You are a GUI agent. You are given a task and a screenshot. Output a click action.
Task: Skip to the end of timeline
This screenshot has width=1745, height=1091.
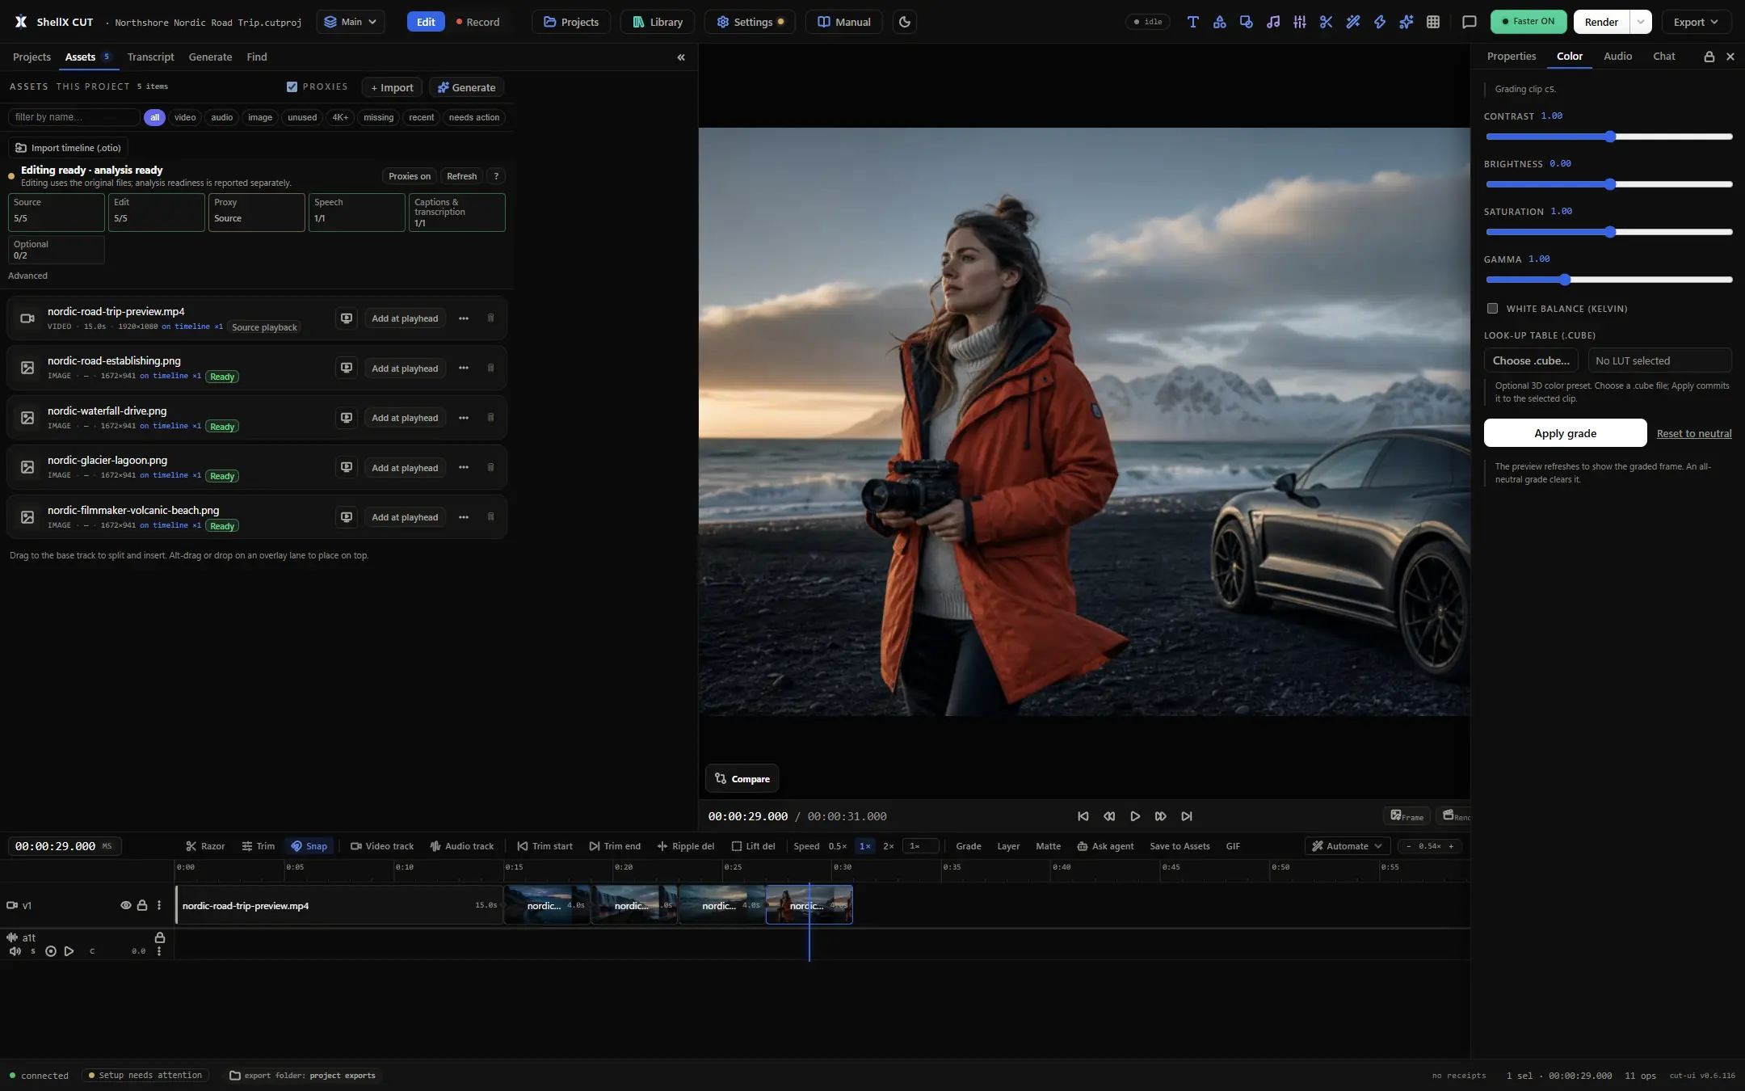[1186, 816]
